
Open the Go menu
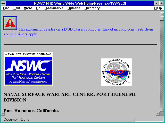38,8
